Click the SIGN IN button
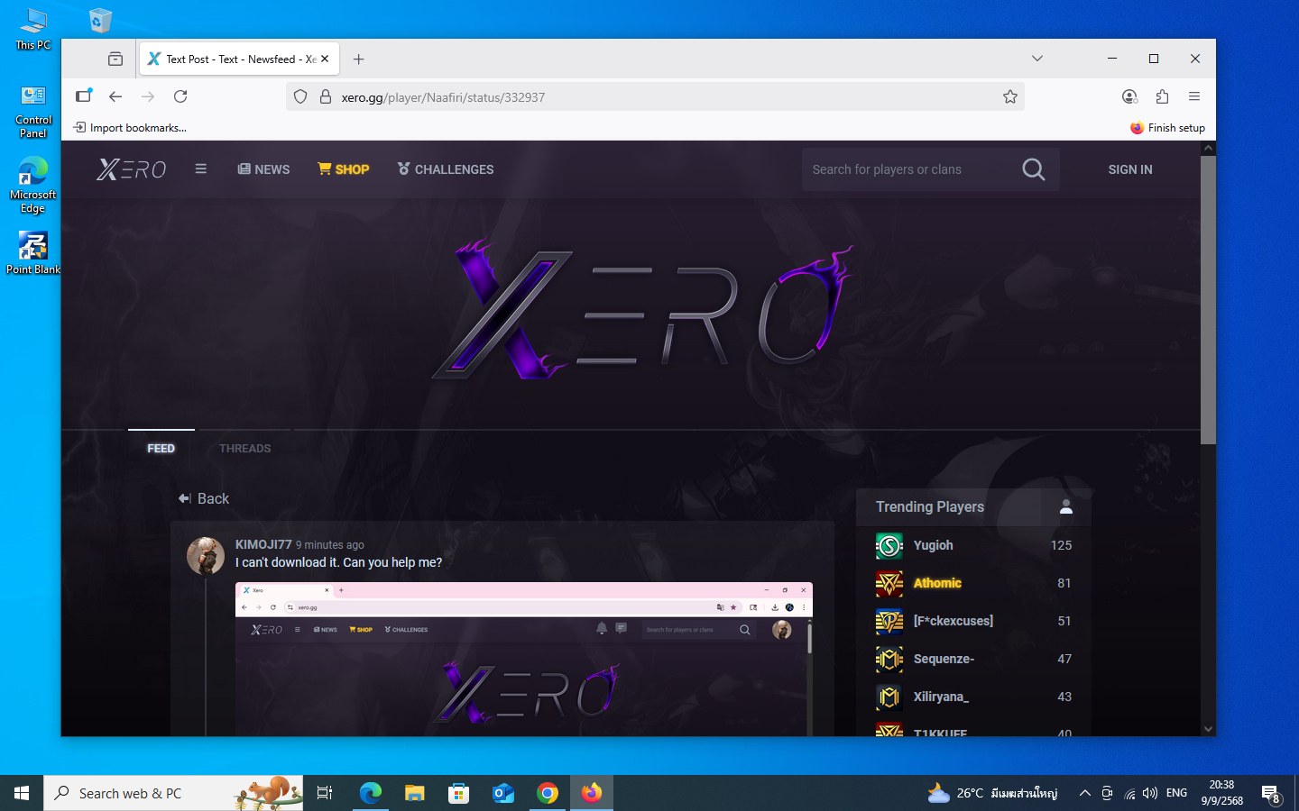 point(1129,169)
